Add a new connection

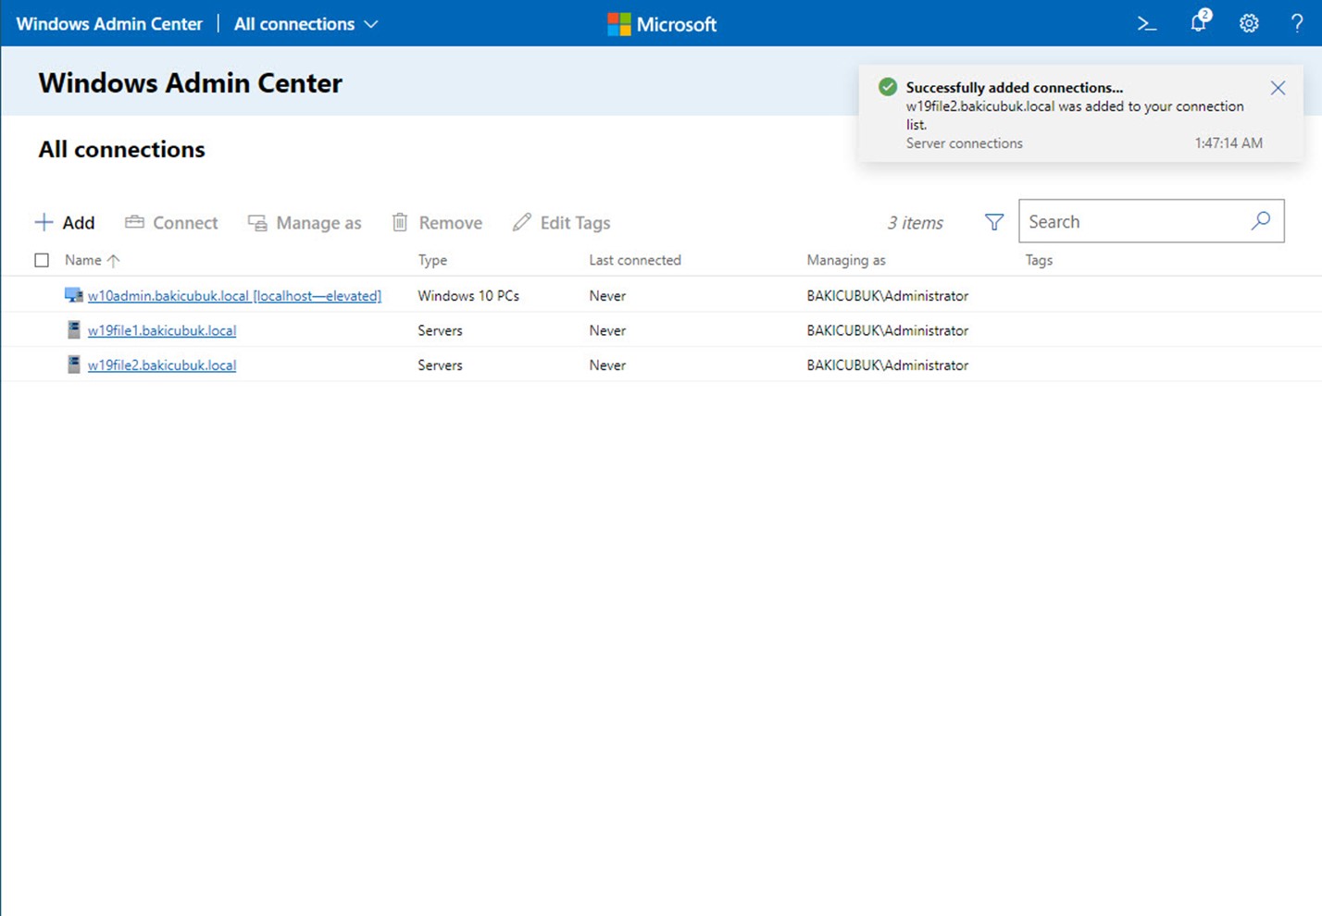pos(65,222)
